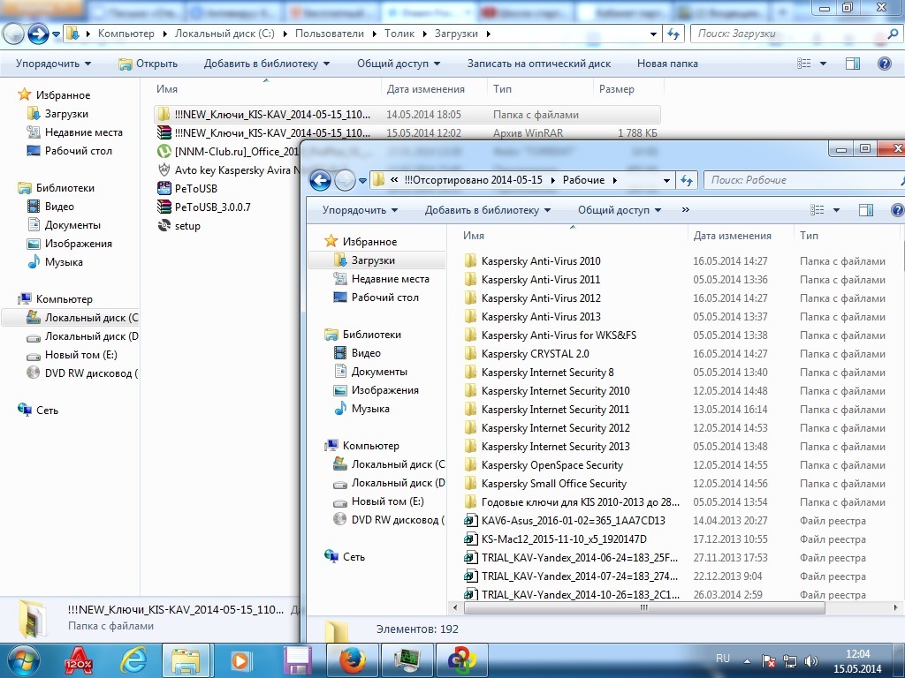Open Общий доступ menu in Загрузки window
Viewport: 905px width, 678px height.
(399, 64)
